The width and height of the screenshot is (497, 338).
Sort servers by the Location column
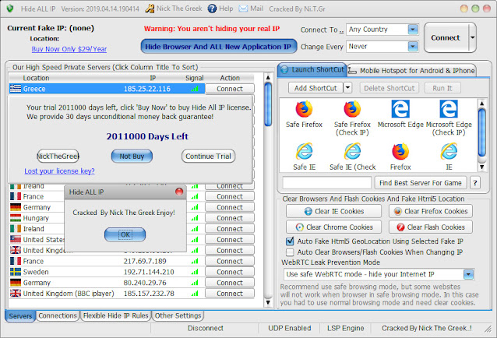[x=36, y=78]
